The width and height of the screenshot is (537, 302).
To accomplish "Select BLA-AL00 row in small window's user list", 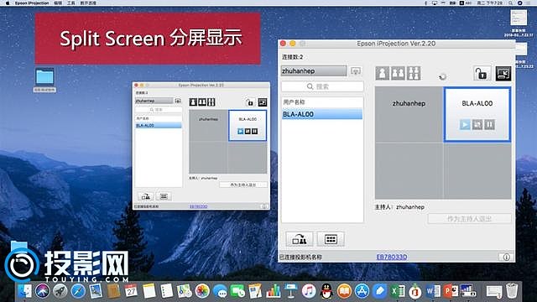I will [159, 125].
